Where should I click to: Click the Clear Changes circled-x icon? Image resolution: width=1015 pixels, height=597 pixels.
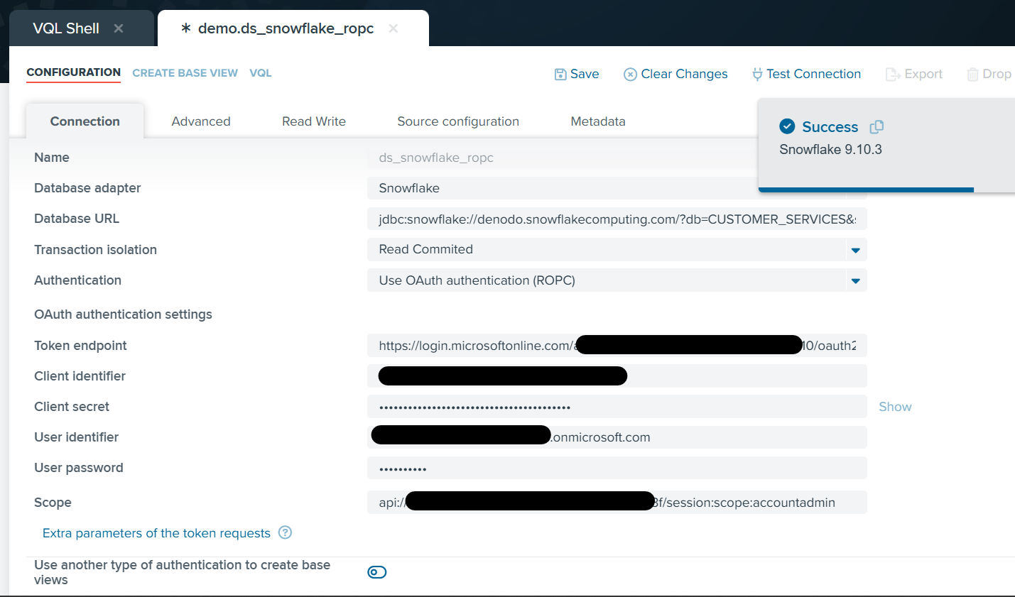pyautogui.click(x=630, y=75)
